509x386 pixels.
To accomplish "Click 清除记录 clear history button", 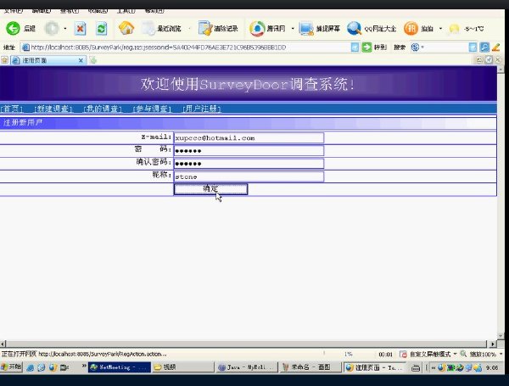I will click(218, 29).
